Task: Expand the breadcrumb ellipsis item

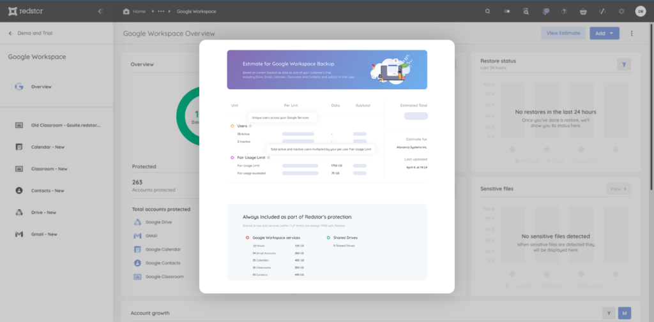Action: point(160,11)
